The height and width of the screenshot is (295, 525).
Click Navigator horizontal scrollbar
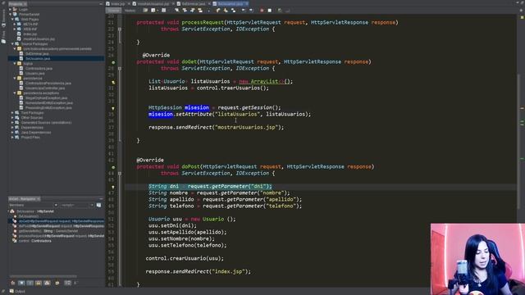(x=43, y=276)
